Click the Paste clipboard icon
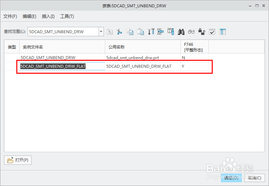The image size is (269, 186). pos(140,32)
